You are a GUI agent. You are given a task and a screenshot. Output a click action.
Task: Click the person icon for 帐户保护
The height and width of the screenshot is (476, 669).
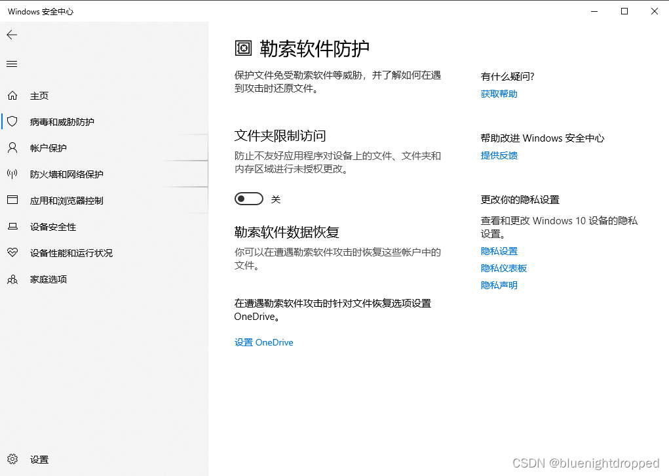click(x=12, y=148)
